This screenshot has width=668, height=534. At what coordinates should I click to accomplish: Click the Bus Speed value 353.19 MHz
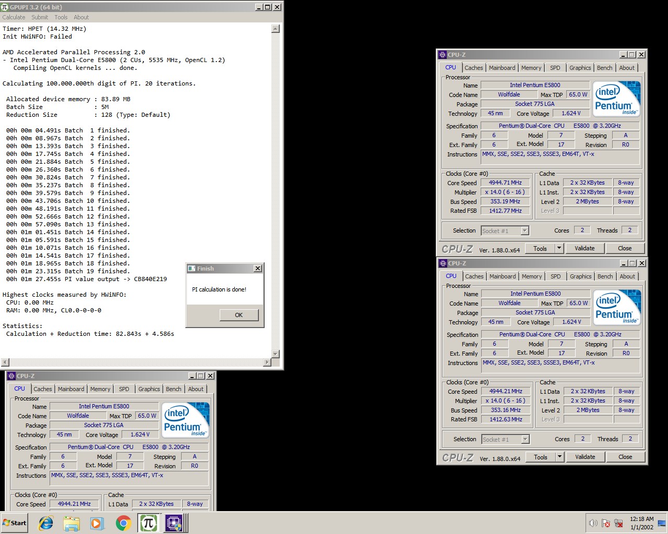click(505, 202)
